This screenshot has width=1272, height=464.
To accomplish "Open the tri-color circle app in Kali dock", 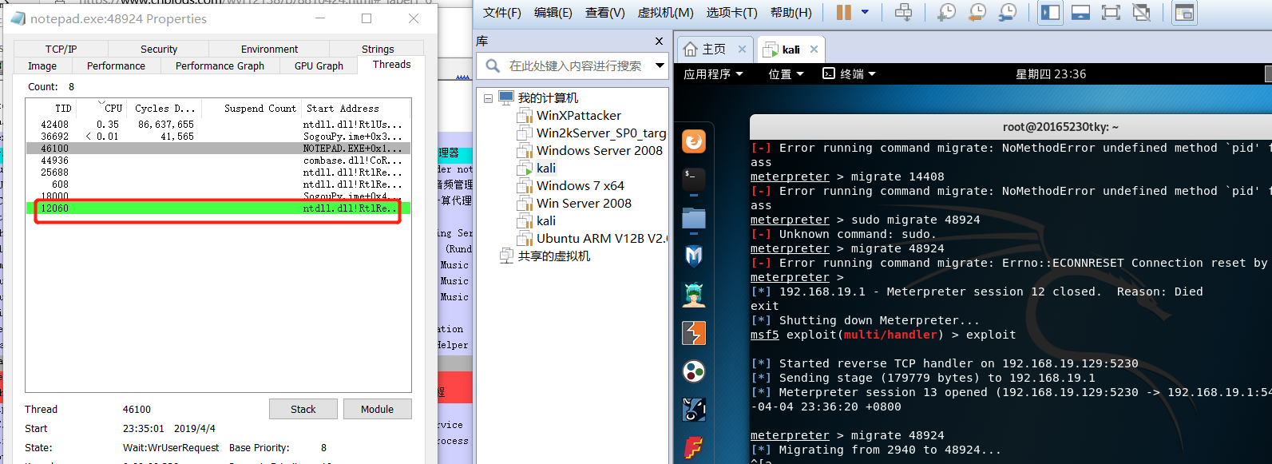I will tap(694, 371).
